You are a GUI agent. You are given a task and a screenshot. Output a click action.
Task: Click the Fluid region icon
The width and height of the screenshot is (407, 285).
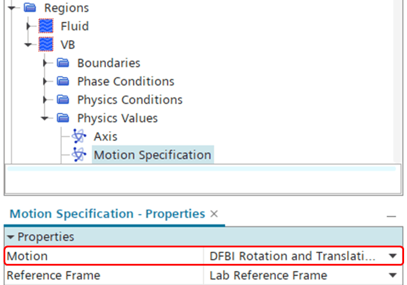[x=46, y=26]
